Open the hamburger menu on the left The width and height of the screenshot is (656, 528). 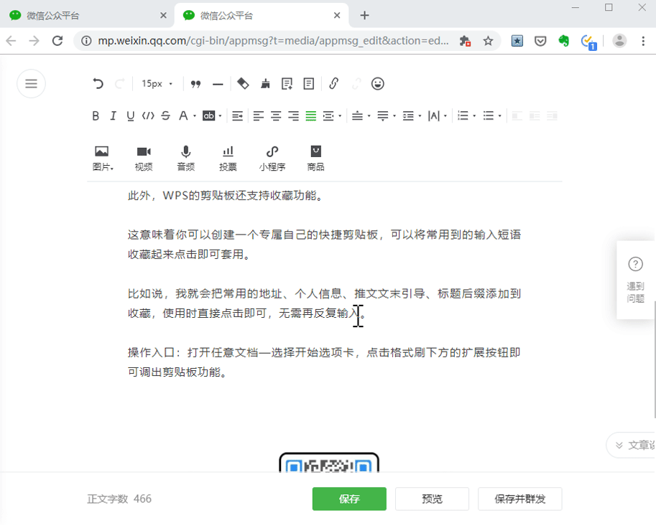coord(31,83)
